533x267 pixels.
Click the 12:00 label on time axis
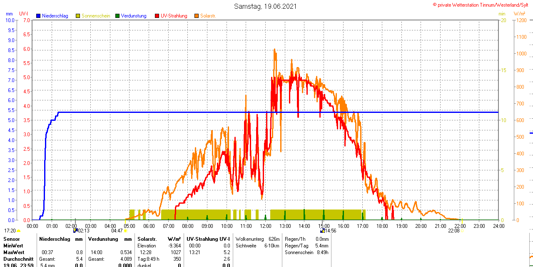[265, 226]
